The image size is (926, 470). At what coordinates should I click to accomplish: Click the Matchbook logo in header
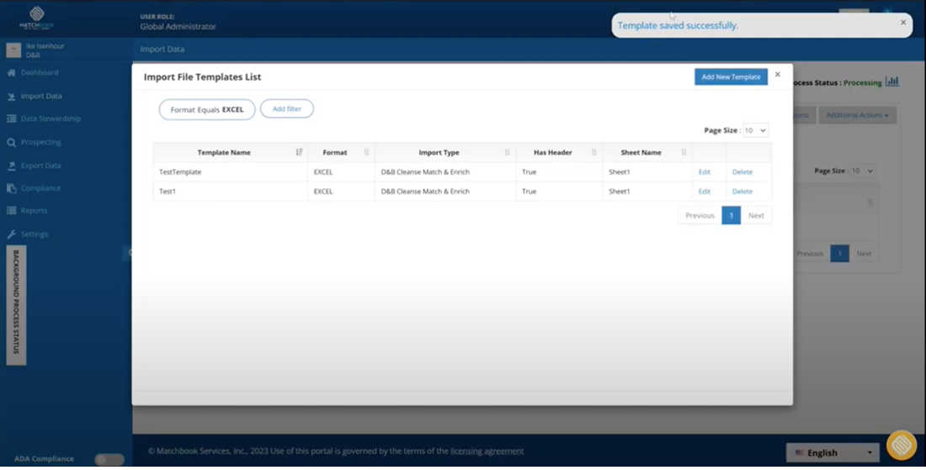(x=36, y=18)
